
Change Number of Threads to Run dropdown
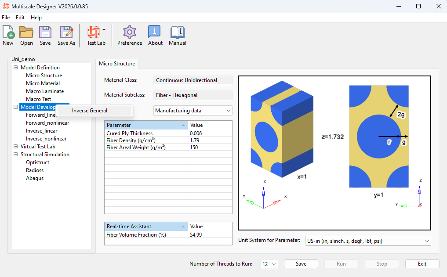click(269, 264)
